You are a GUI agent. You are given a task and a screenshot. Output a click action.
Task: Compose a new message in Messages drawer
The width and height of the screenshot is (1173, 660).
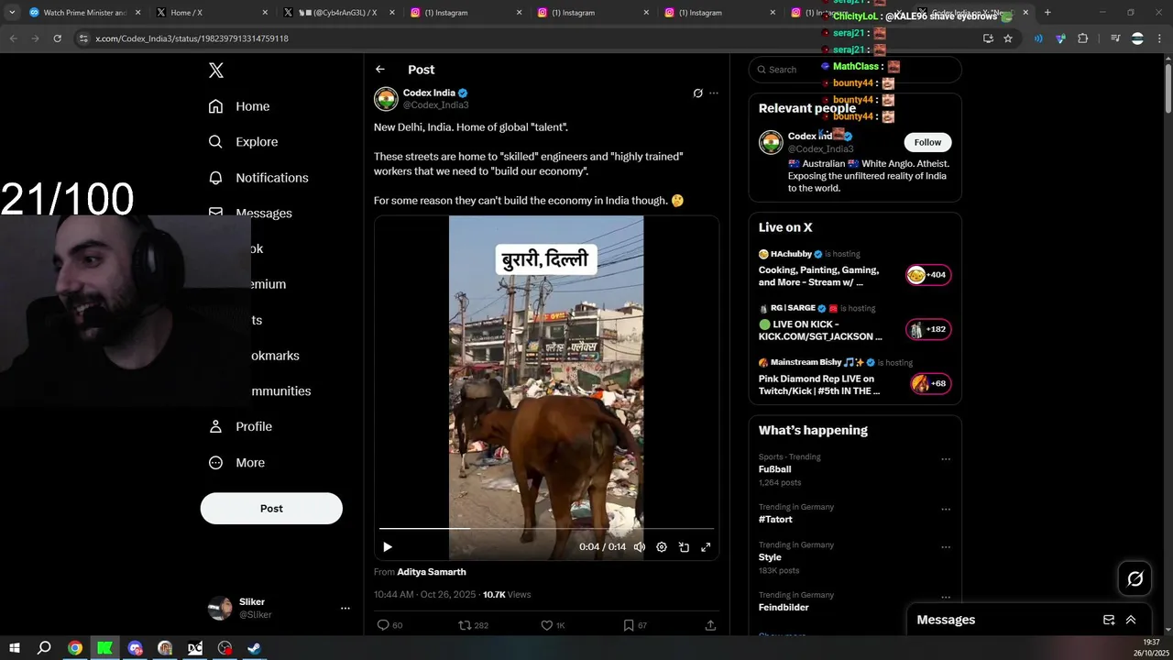[x=1109, y=620]
